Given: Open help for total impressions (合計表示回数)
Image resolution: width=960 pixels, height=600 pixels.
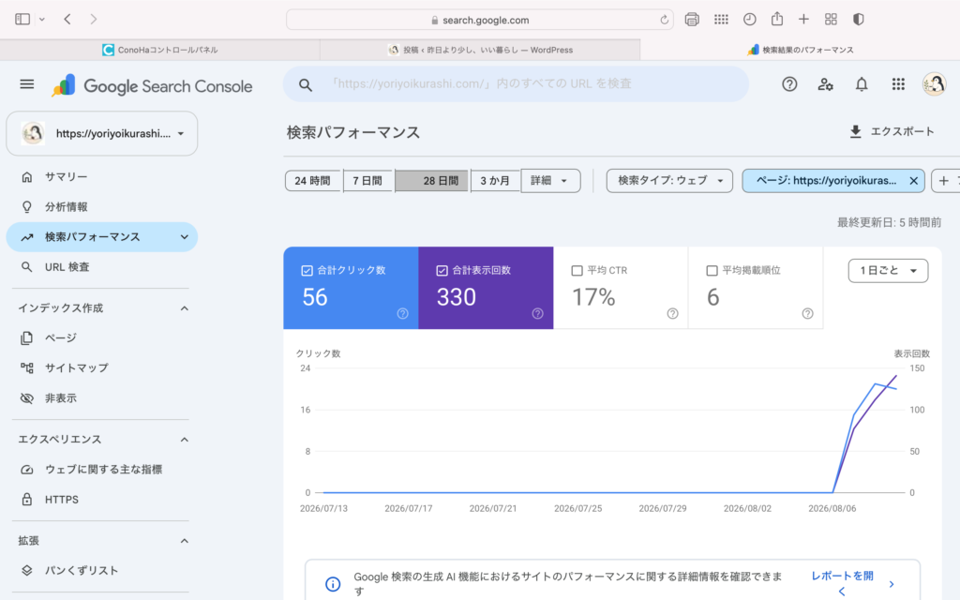Looking at the screenshot, I should (x=537, y=313).
